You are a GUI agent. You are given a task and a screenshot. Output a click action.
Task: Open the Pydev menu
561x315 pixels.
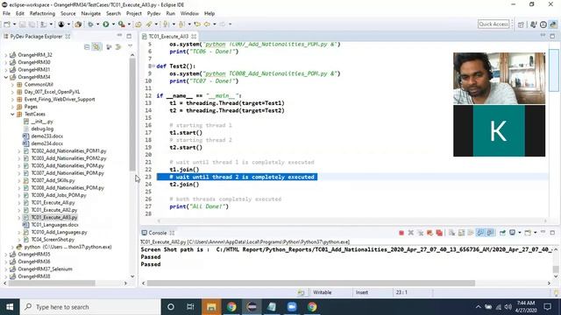[154, 14]
